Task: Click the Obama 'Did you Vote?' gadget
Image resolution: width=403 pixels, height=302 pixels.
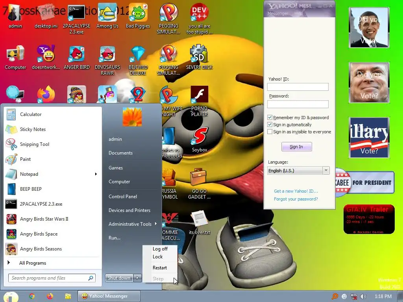Action: tap(369, 28)
